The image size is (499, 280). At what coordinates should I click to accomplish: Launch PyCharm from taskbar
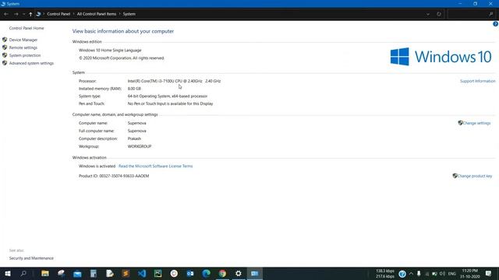(157, 273)
